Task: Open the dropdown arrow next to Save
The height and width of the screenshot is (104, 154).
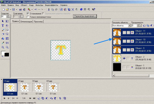Action: 17,10
